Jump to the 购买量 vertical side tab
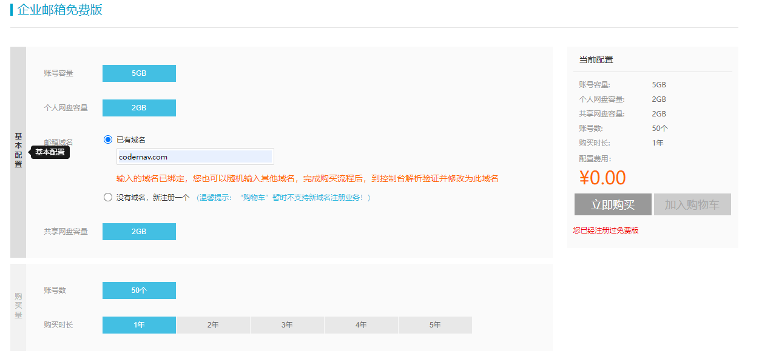This screenshot has height=356, width=759. click(18, 306)
